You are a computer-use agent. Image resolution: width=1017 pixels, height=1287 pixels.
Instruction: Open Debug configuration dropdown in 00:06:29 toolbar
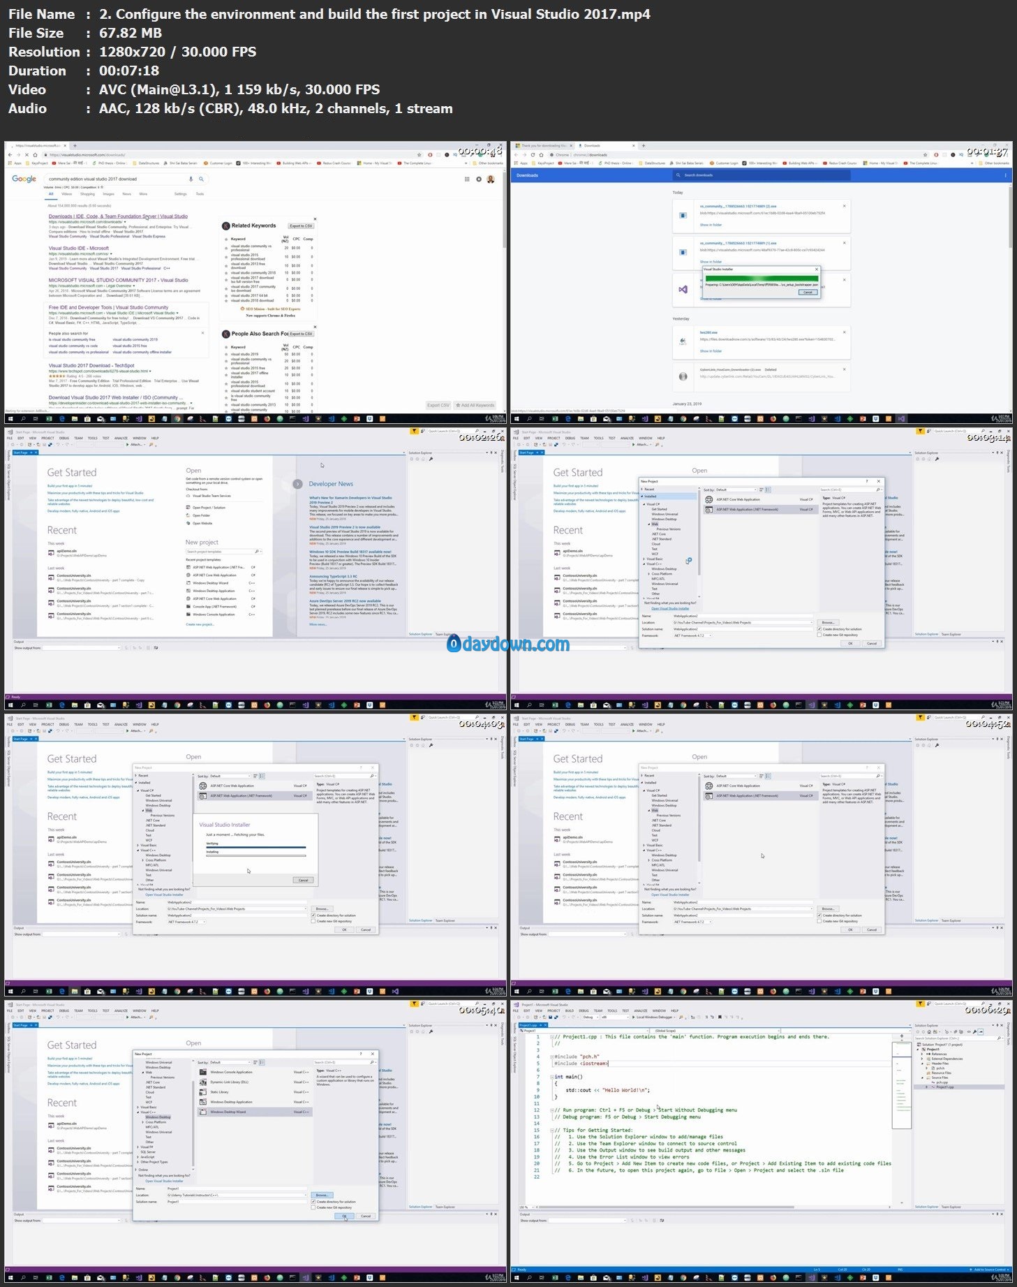592,1017
